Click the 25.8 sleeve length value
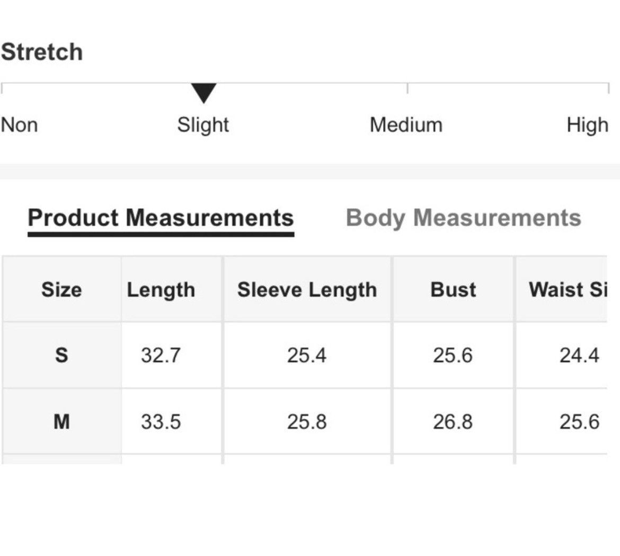This screenshot has height=556, width=620. [x=307, y=421]
